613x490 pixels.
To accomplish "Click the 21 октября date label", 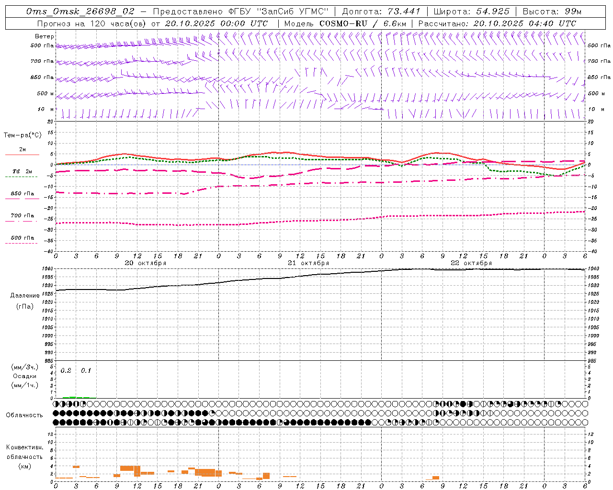I will (x=308, y=263).
